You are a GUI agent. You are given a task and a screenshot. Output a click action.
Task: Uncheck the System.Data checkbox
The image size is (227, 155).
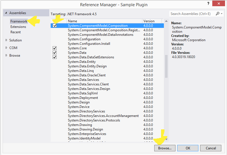(x=55, y=53)
